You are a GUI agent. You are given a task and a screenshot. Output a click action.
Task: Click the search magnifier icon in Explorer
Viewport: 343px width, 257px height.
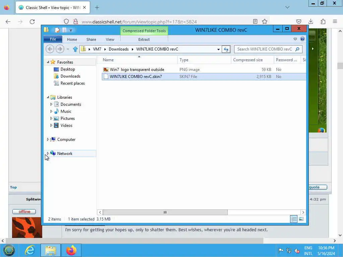click(x=297, y=49)
